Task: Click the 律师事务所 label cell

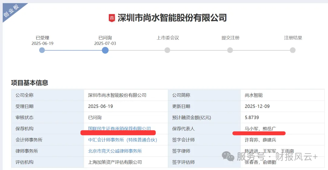Action: (48, 151)
